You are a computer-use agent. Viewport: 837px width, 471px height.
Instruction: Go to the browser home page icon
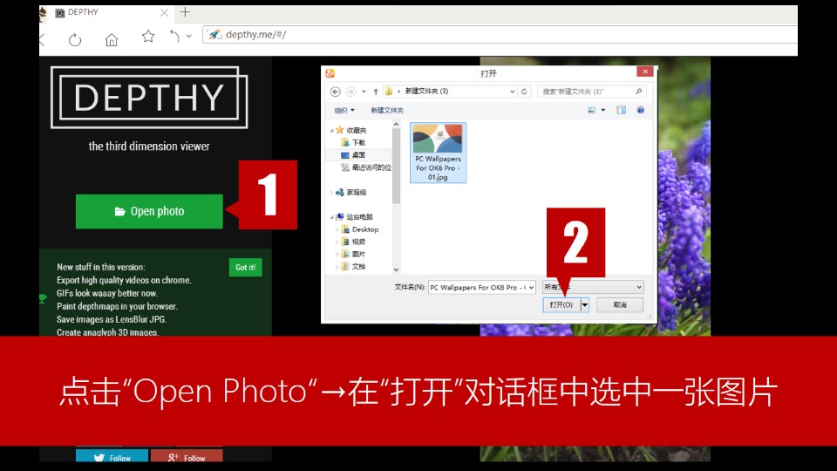pyautogui.click(x=112, y=38)
